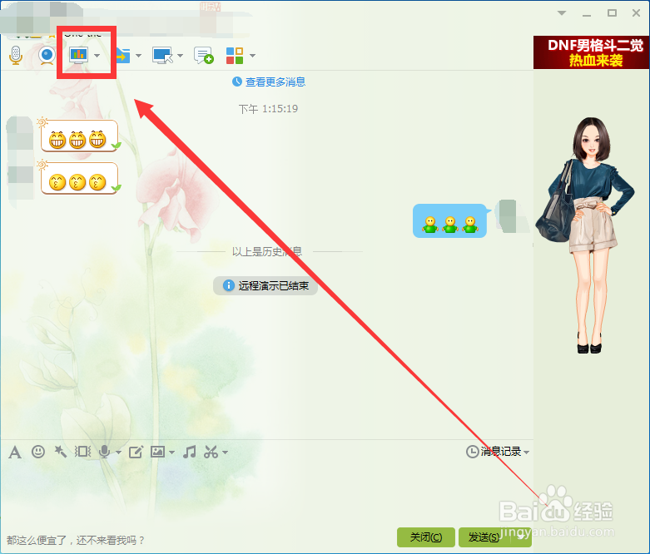Click the clock icon beside 查看更多消息
The height and width of the screenshot is (554, 650).
coord(236,82)
